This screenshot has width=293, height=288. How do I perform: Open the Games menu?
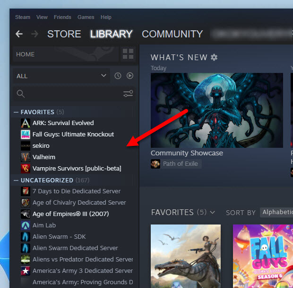[86, 17]
